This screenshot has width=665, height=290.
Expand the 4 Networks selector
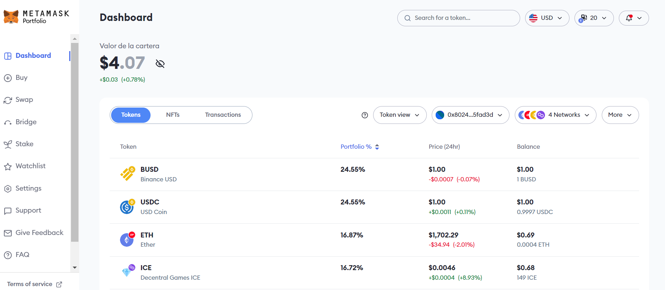tap(556, 115)
